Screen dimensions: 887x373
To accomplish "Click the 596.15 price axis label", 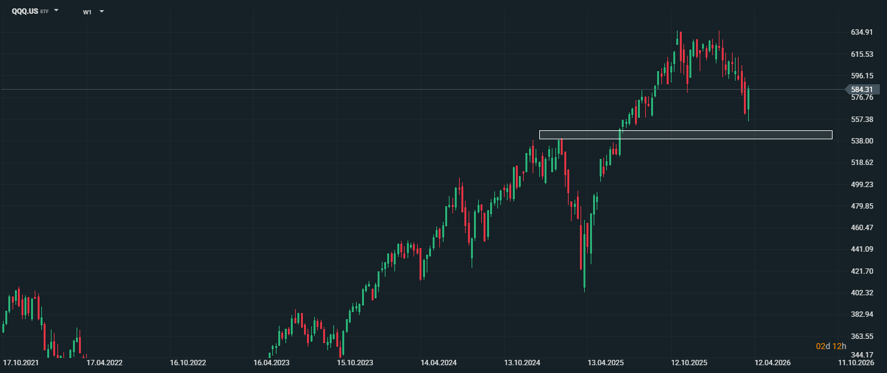I will (862, 76).
